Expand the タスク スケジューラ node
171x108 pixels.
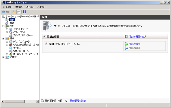click(x=7, y=42)
